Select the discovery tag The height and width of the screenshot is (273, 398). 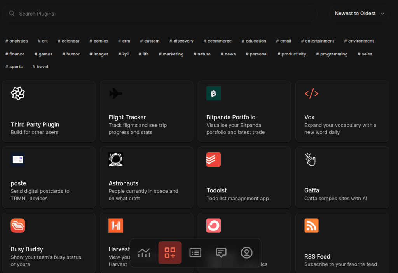181,41
